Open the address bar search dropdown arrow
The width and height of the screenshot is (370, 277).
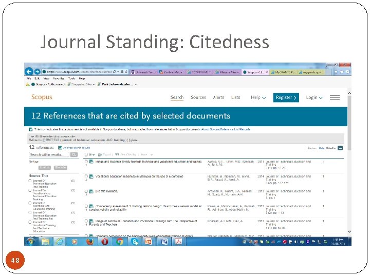(x=118, y=72)
